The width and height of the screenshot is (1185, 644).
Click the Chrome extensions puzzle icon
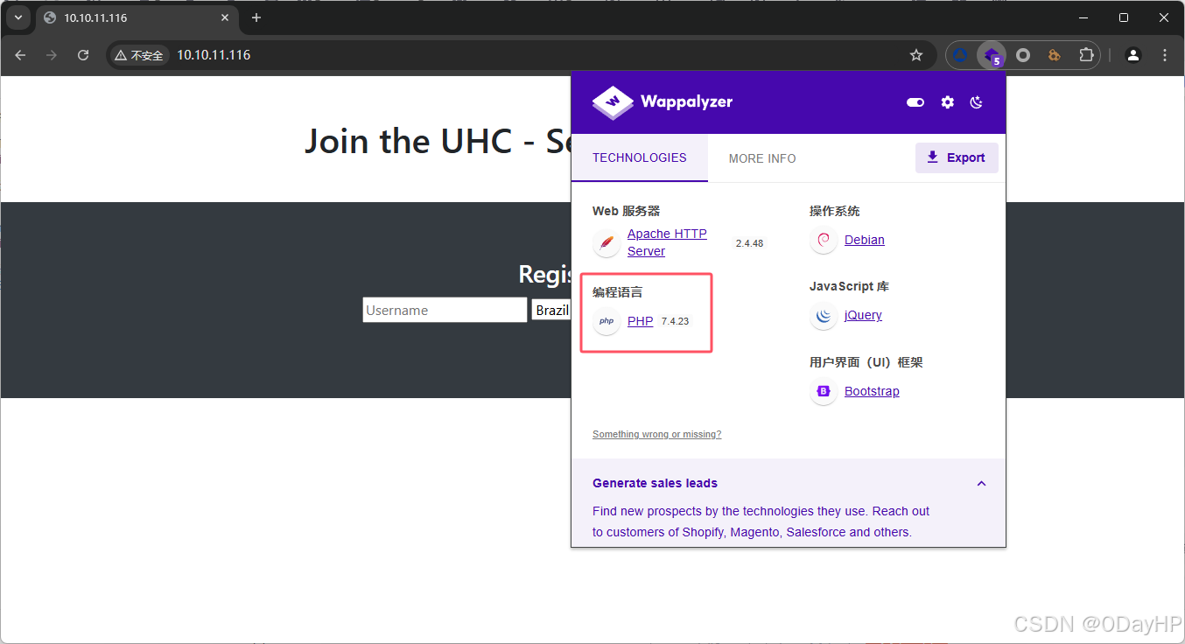(1085, 54)
